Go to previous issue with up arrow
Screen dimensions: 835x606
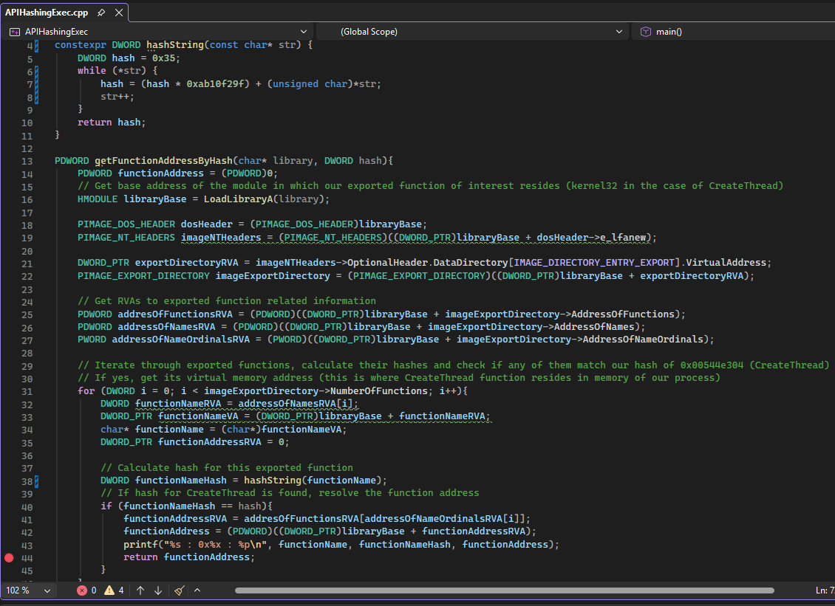[140, 590]
